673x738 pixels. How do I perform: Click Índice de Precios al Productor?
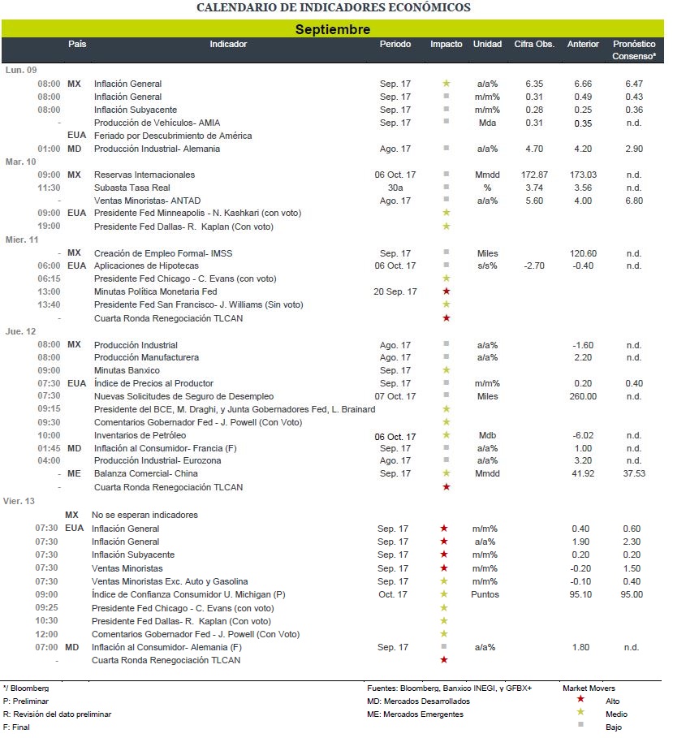point(153,383)
